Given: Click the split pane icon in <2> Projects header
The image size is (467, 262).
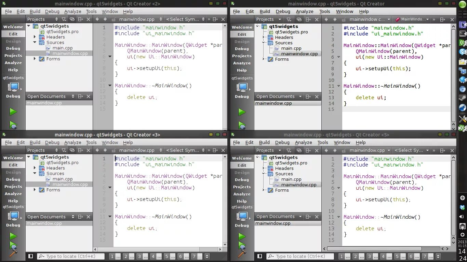Looking at the screenshot, I should [x=81, y=19].
